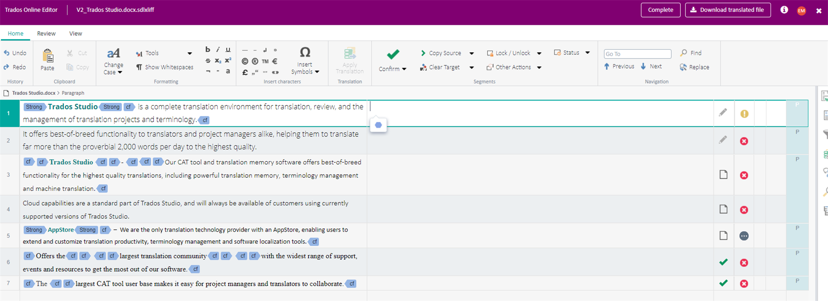The image size is (828, 301).
Task: Open the info icon in header
Action: tap(784, 10)
